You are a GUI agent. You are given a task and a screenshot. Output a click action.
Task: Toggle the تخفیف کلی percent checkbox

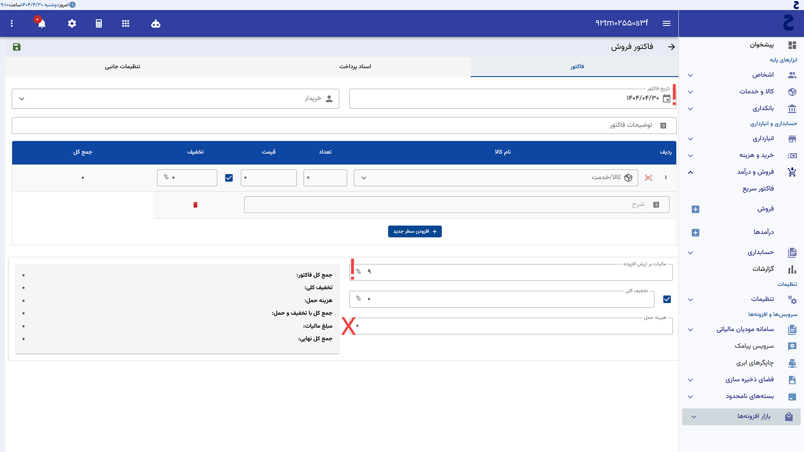click(667, 299)
